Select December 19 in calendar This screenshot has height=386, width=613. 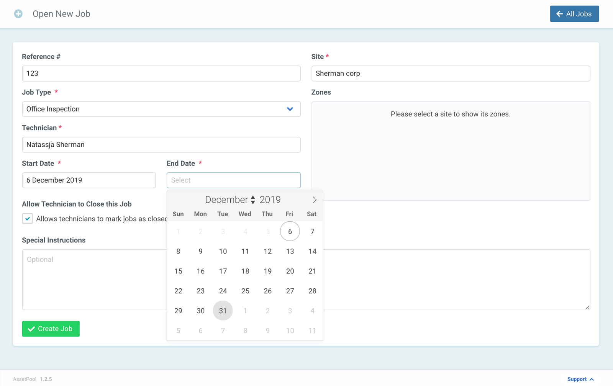268,271
